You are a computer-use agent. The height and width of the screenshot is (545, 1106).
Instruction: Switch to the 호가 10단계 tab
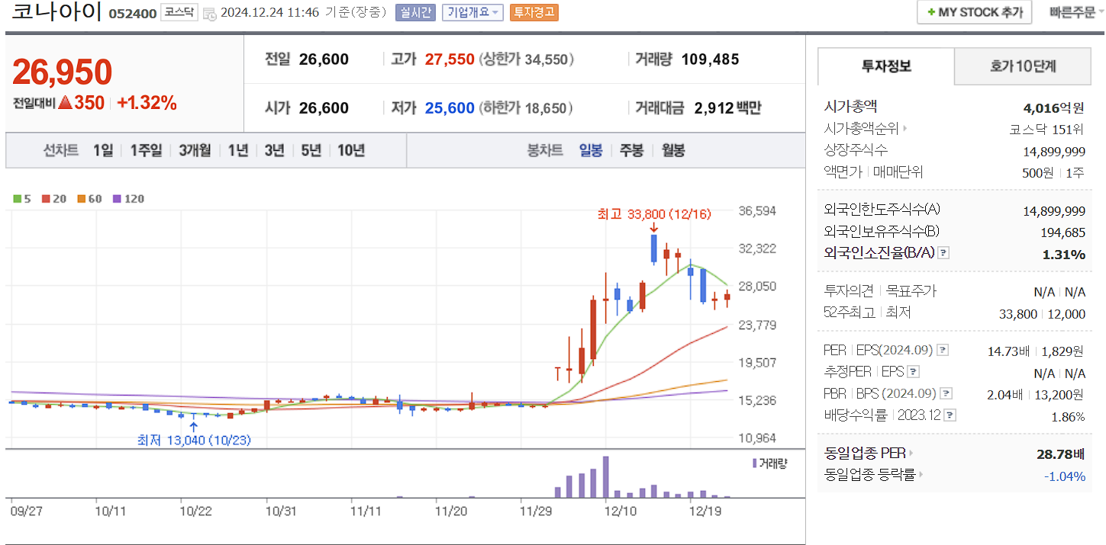tap(1022, 67)
